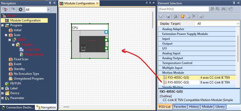Open ProgramBody item

click(34, 54)
